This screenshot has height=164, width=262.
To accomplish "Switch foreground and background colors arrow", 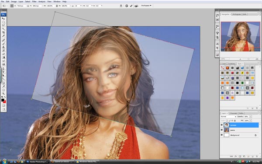I will pyautogui.click(x=5, y=97).
